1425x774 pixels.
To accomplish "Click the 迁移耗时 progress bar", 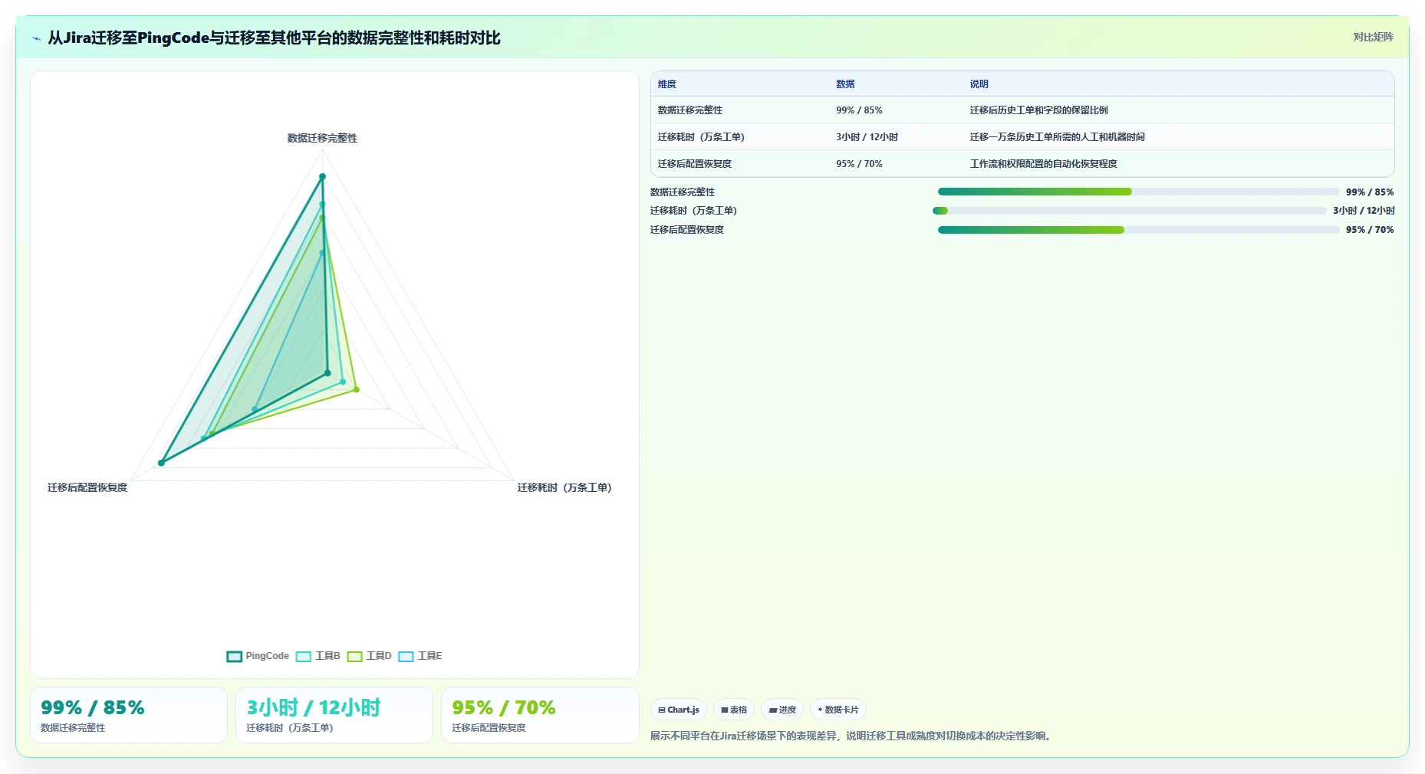I will pos(1129,211).
